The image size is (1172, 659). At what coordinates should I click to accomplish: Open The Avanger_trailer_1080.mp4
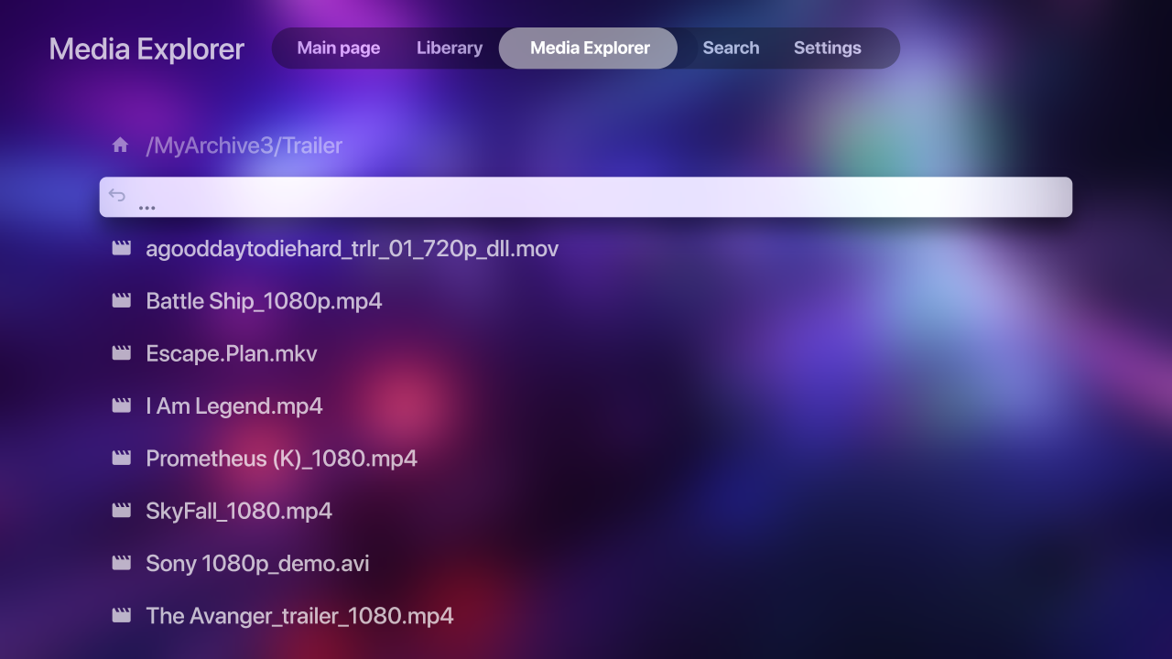tap(299, 616)
